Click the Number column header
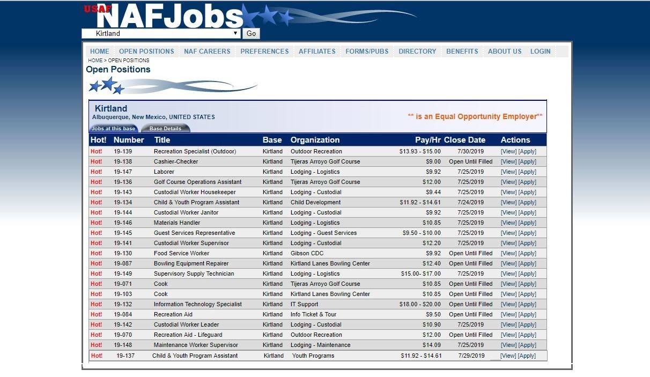 coord(129,140)
